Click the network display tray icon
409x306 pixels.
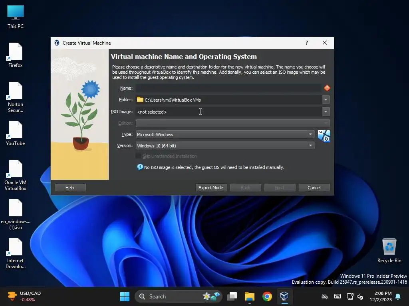(350, 296)
